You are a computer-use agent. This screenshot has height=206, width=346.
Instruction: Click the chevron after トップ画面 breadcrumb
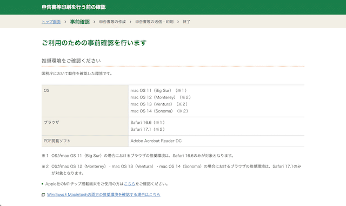(65, 22)
